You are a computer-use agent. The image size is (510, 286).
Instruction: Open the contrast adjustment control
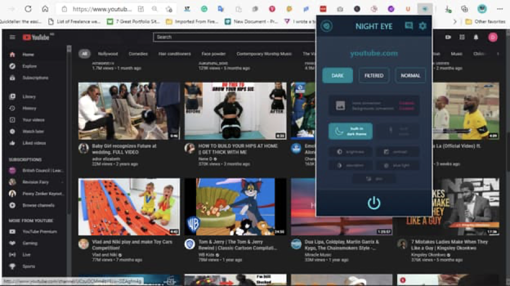click(397, 152)
